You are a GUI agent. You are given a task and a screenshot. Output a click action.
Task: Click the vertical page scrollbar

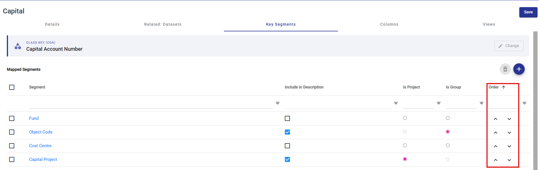click(535, 100)
